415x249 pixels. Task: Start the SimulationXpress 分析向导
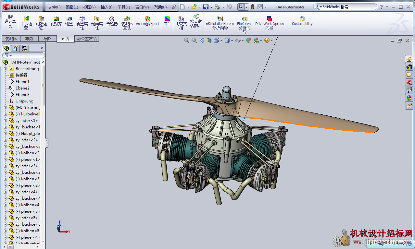[220, 23]
